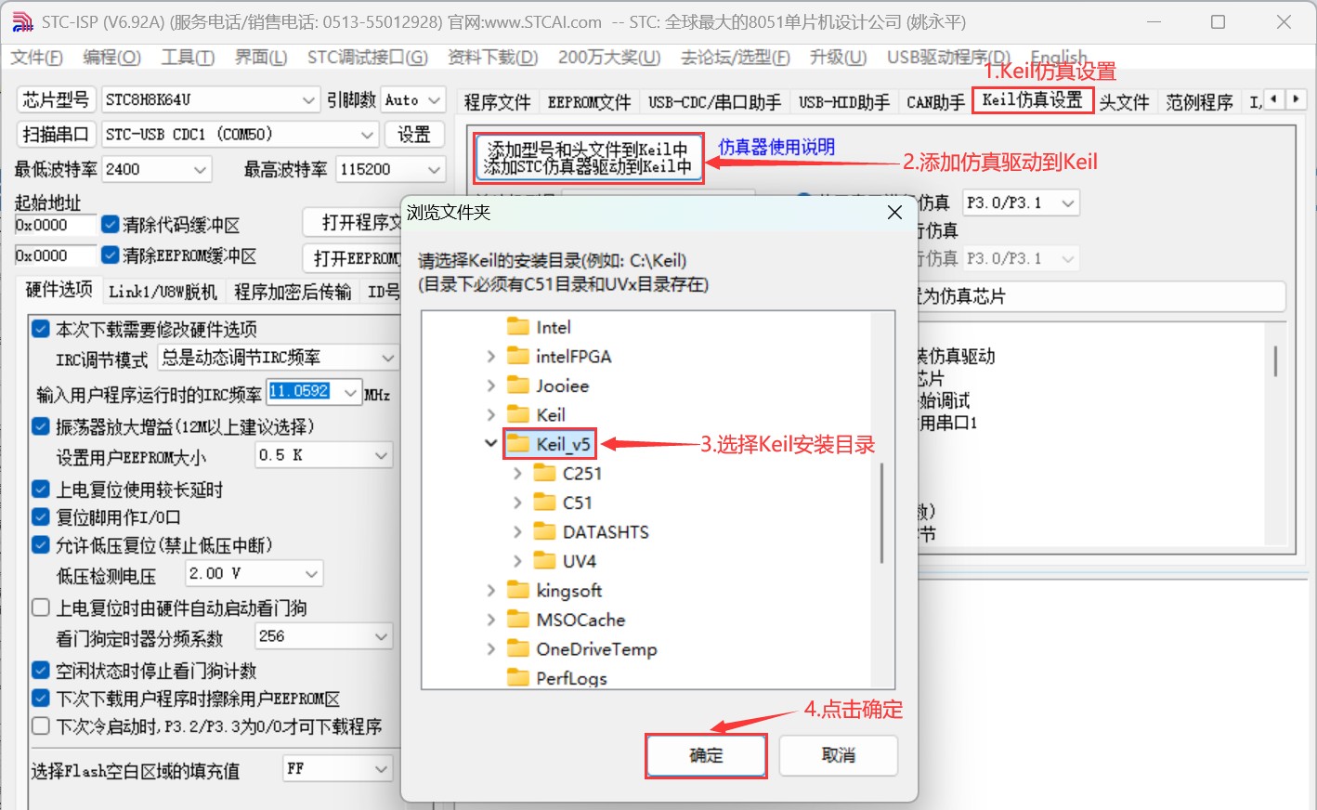Select the Keil_v5 folder icon

coord(518,444)
